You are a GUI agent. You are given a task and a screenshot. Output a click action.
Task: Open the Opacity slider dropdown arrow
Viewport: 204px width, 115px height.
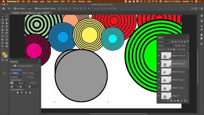(188, 46)
